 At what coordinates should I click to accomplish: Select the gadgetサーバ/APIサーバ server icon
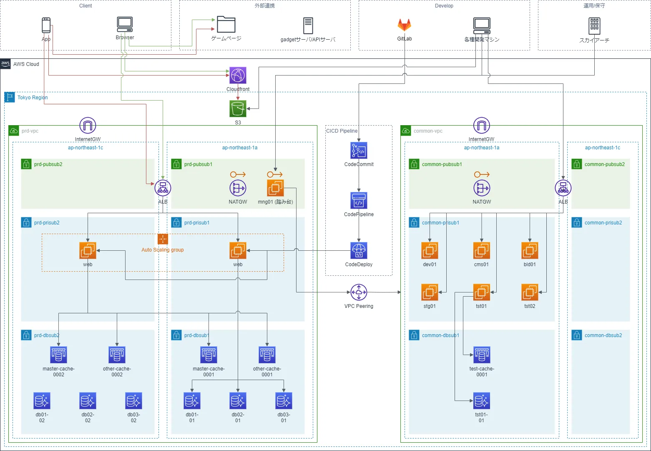coord(308,25)
